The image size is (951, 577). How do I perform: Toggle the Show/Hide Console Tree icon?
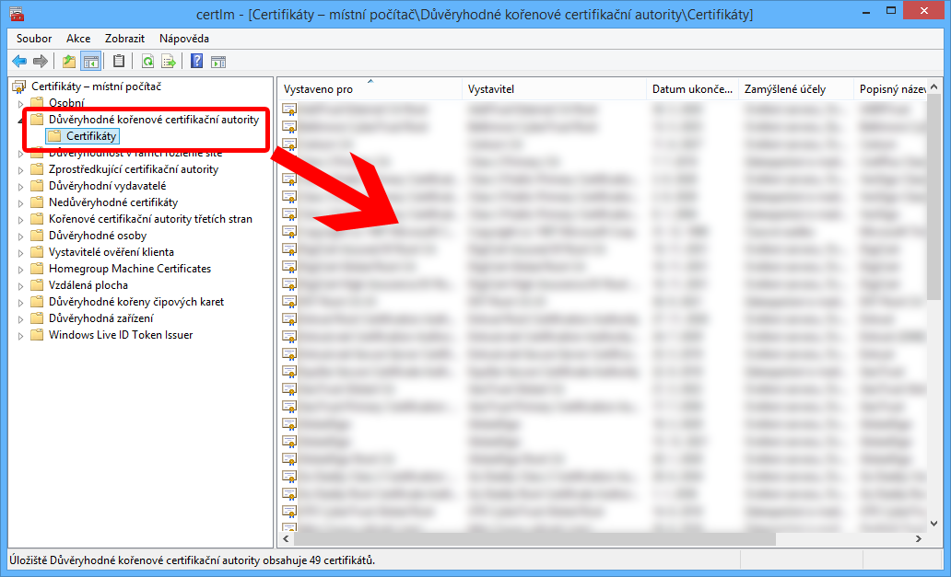click(x=90, y=62)
